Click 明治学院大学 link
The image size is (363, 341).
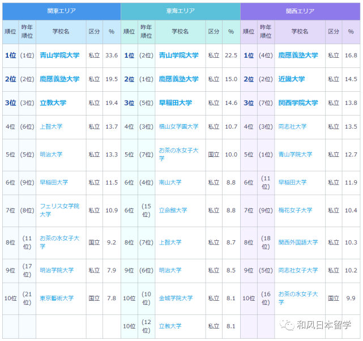click(x=57, y=270)
